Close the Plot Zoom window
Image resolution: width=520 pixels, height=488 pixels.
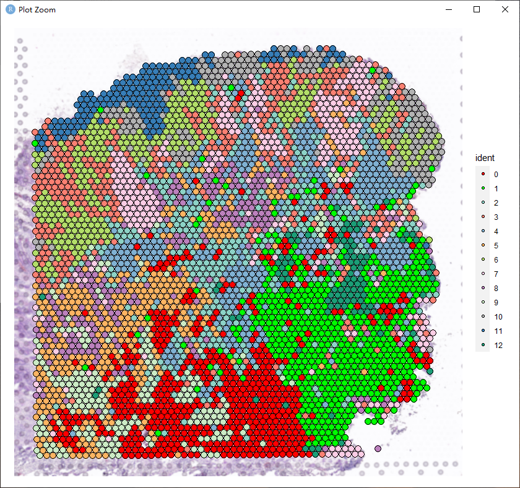pyautogui.click(x=505, y=9)
